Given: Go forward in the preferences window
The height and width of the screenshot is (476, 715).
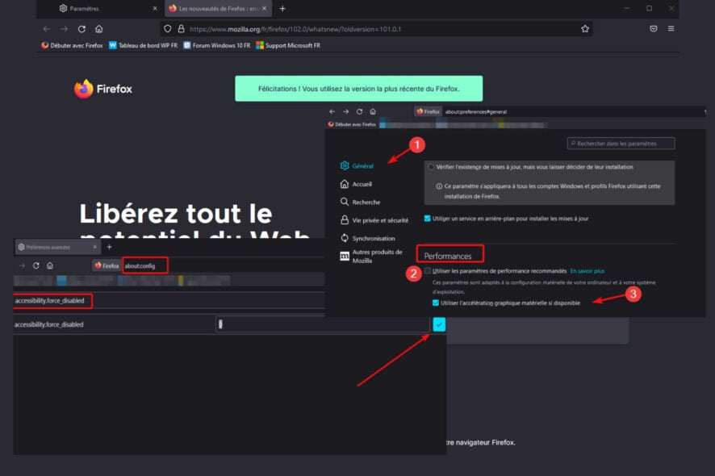Looking at the screenshot, I should click(345, 111).
